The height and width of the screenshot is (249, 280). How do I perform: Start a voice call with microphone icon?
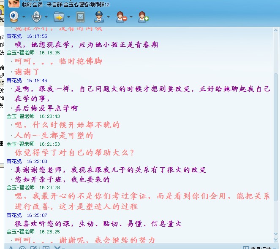click(x=36, y=17)
